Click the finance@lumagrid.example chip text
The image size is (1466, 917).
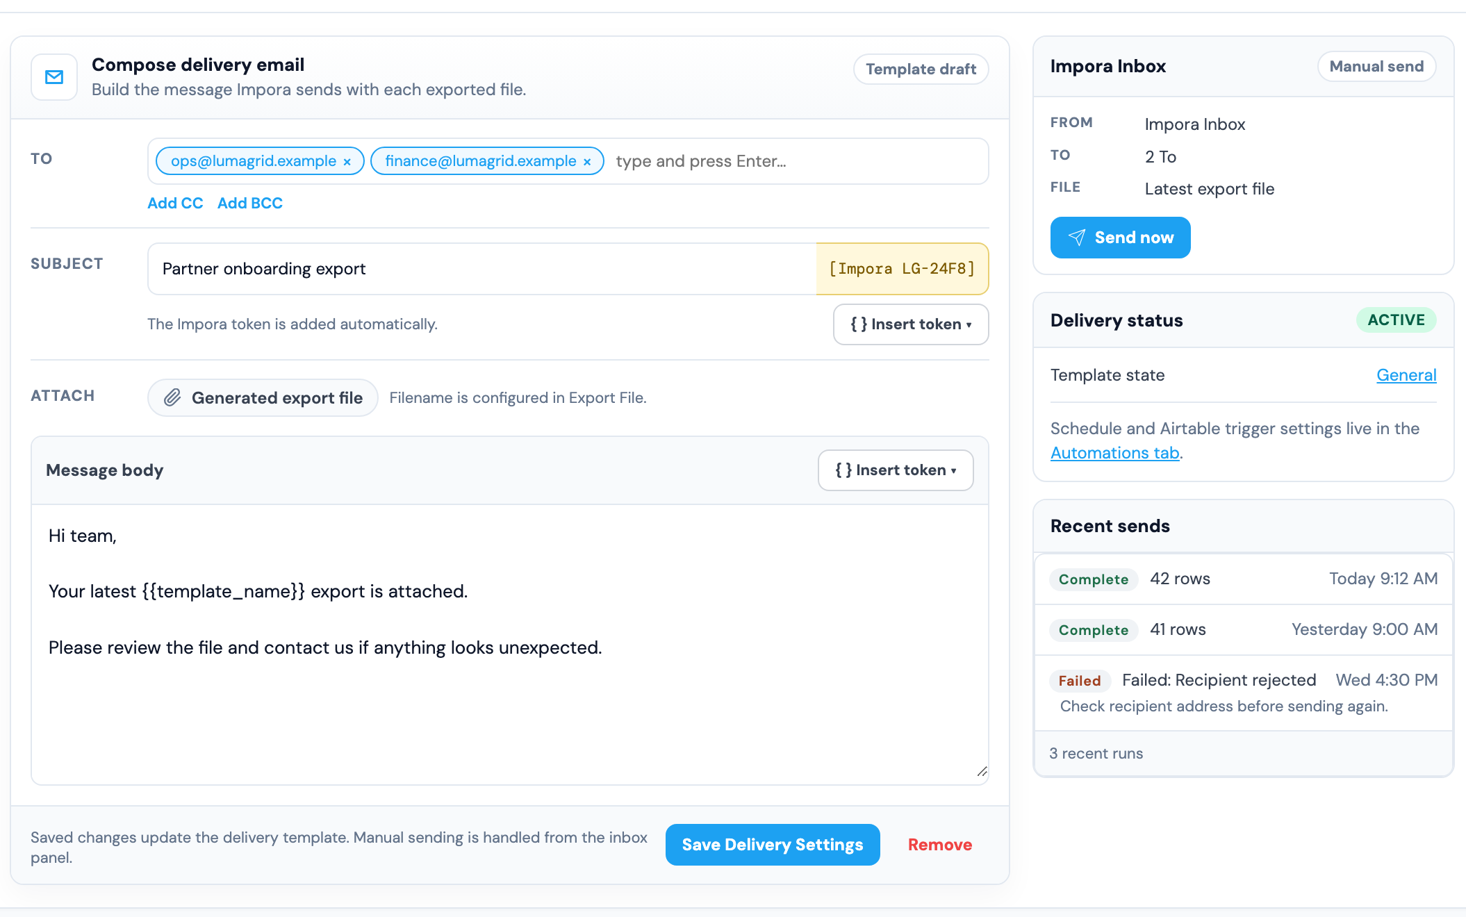click(x=481, y=161)
